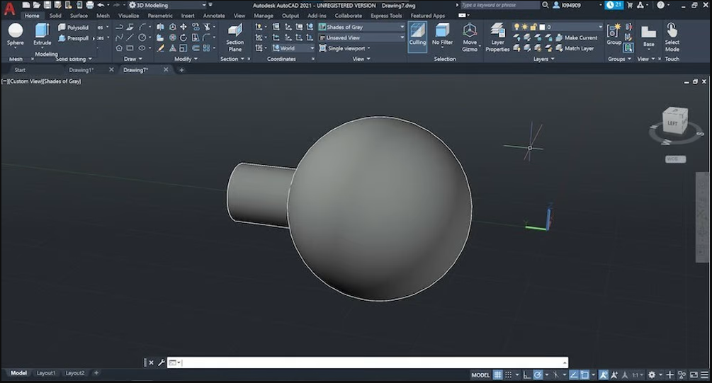Toggle polar tracking in status bar
712x383 pixels.
point(538,375)
